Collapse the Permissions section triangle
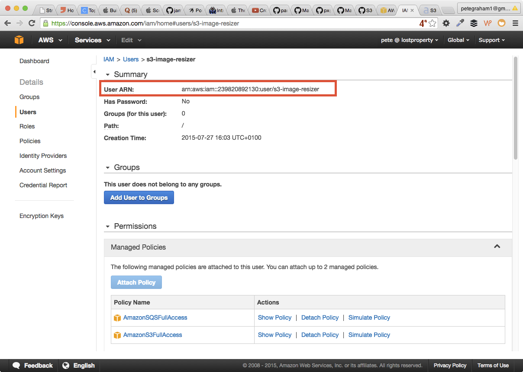Image resolution: width=523 pixels, height=372 pixels. pyautogui.click(x=108, y=226)
